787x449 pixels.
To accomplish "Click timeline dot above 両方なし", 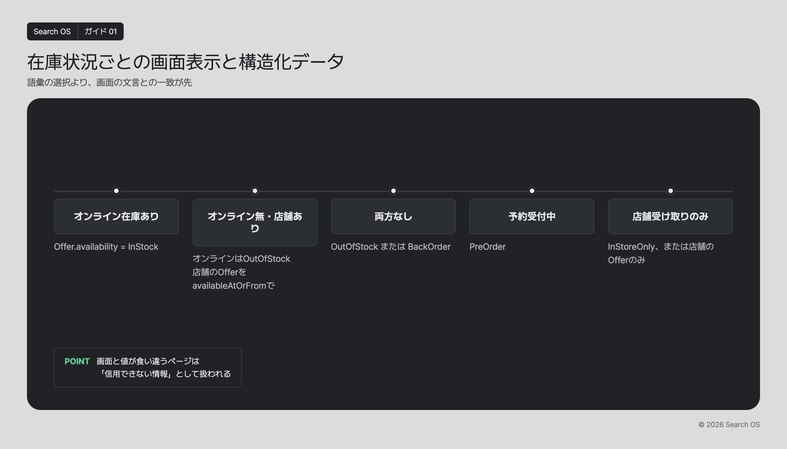I will point(393,191).
